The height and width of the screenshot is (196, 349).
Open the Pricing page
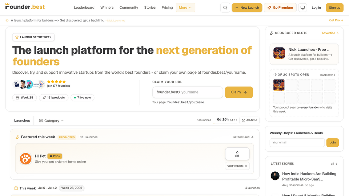tap(167, 8)
